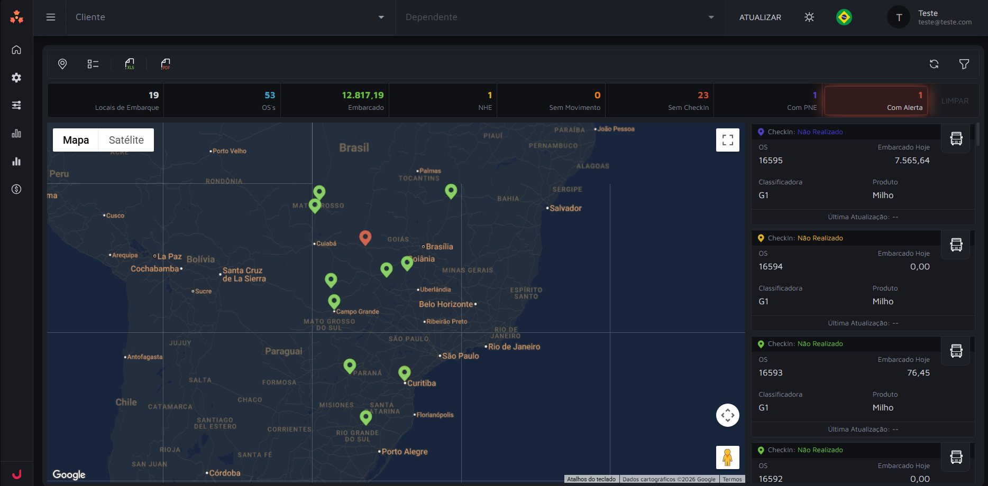The image size is (988, 486).
Task: Filter by OS's count stat
Action: click(x=222, y=100)
